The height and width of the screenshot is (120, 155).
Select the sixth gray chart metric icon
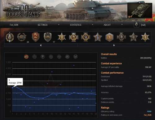(x=67, y=57)
